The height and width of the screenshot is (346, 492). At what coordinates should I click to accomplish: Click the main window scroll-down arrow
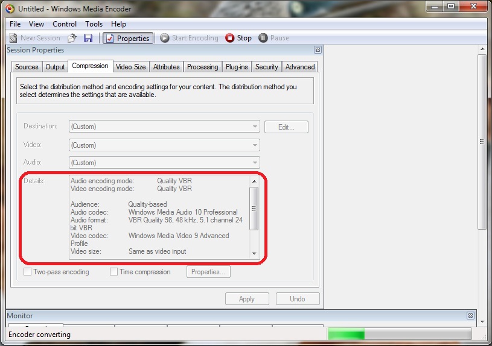[x=482, y=321]
